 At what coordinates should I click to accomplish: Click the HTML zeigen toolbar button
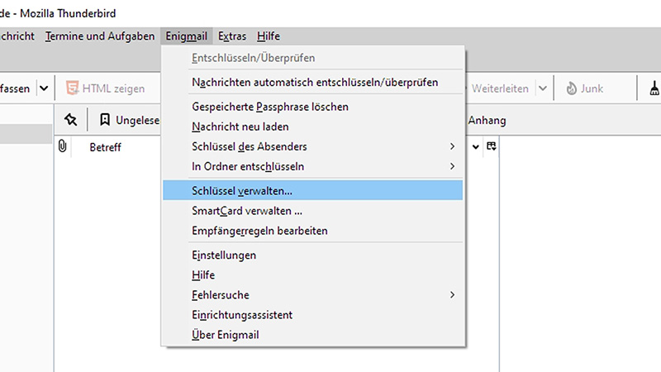[106, 88]
